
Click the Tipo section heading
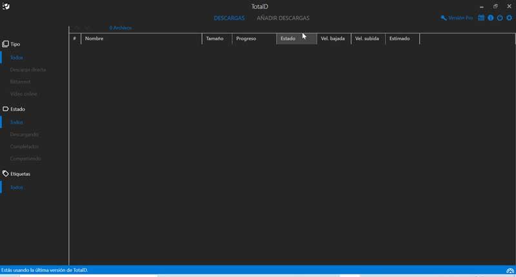15,44
